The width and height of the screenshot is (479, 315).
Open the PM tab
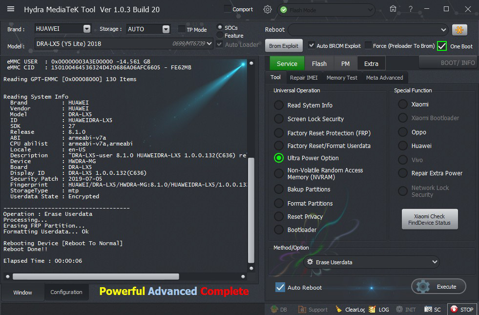click(x=345, y=63)
